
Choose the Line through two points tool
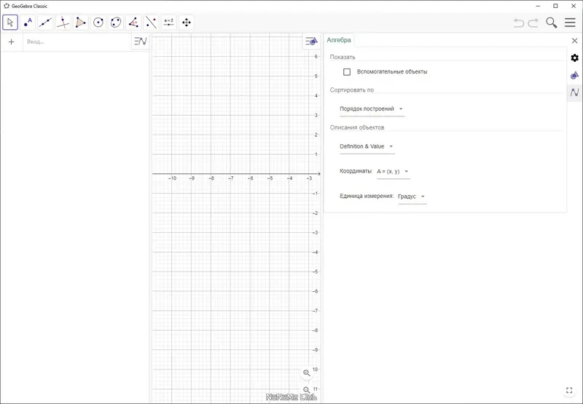(x=45, y=23)
